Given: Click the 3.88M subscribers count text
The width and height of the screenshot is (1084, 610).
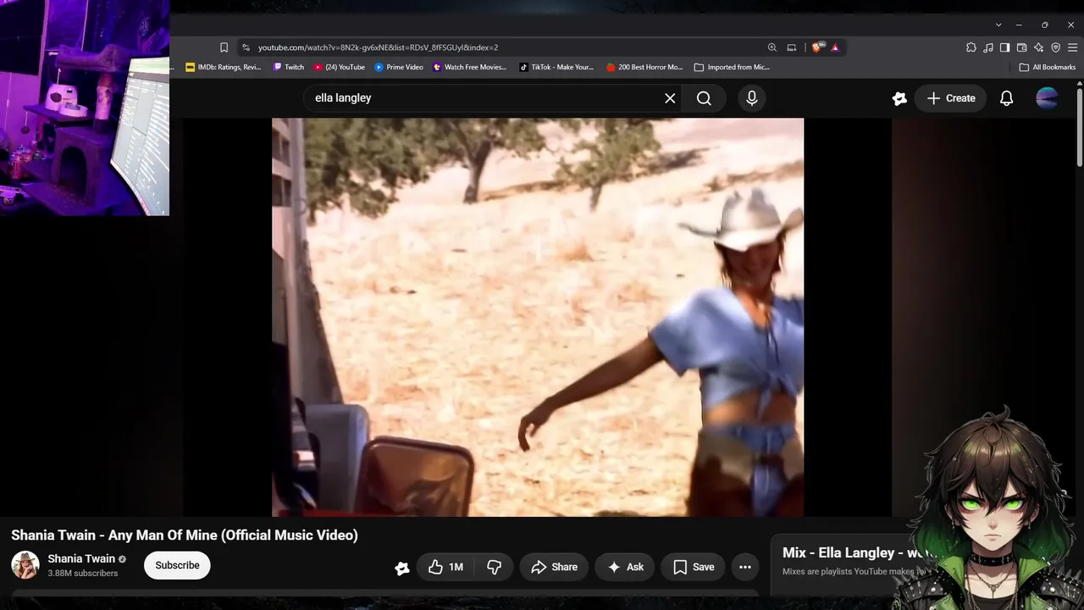Looking at the screenshot, I should pyautogui.click(x=83, y=574).
